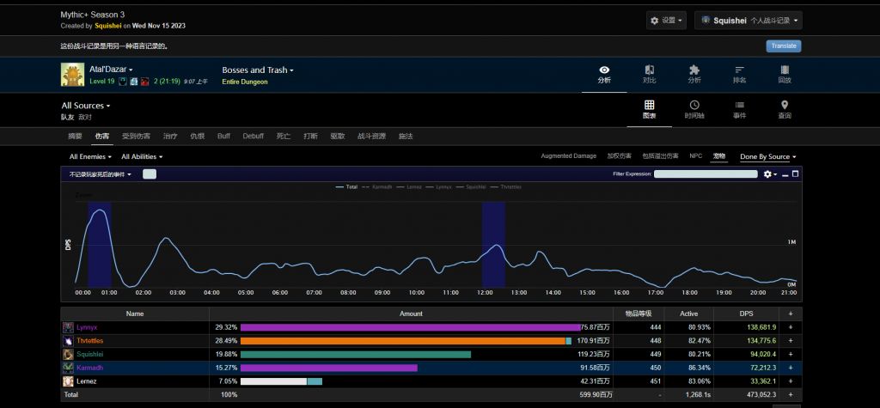This screenshot has height=408, width=880.
Task: Open the 排名 rankings icon
Action: tap(739, 70)
